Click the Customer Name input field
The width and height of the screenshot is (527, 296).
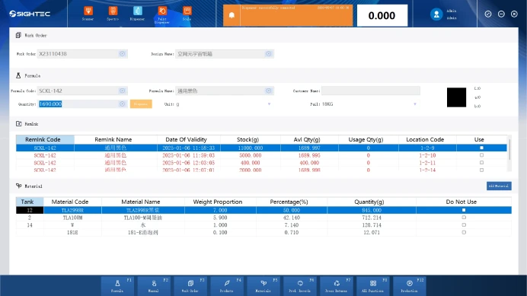point(370,91)
